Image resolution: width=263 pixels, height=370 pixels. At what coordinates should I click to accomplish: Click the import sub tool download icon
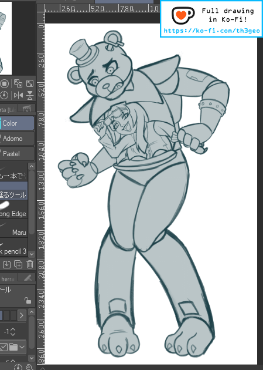coord(6,264)
